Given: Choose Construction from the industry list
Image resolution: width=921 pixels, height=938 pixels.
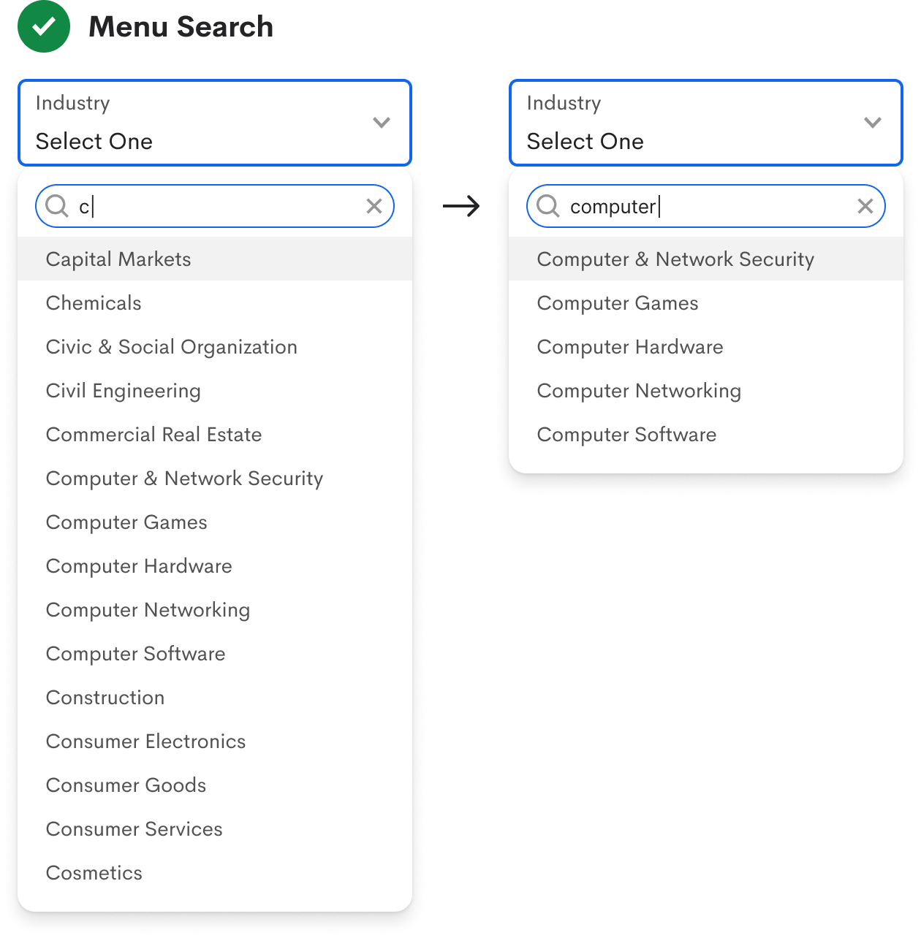Looking at the screenshot, I should point(105,698).
